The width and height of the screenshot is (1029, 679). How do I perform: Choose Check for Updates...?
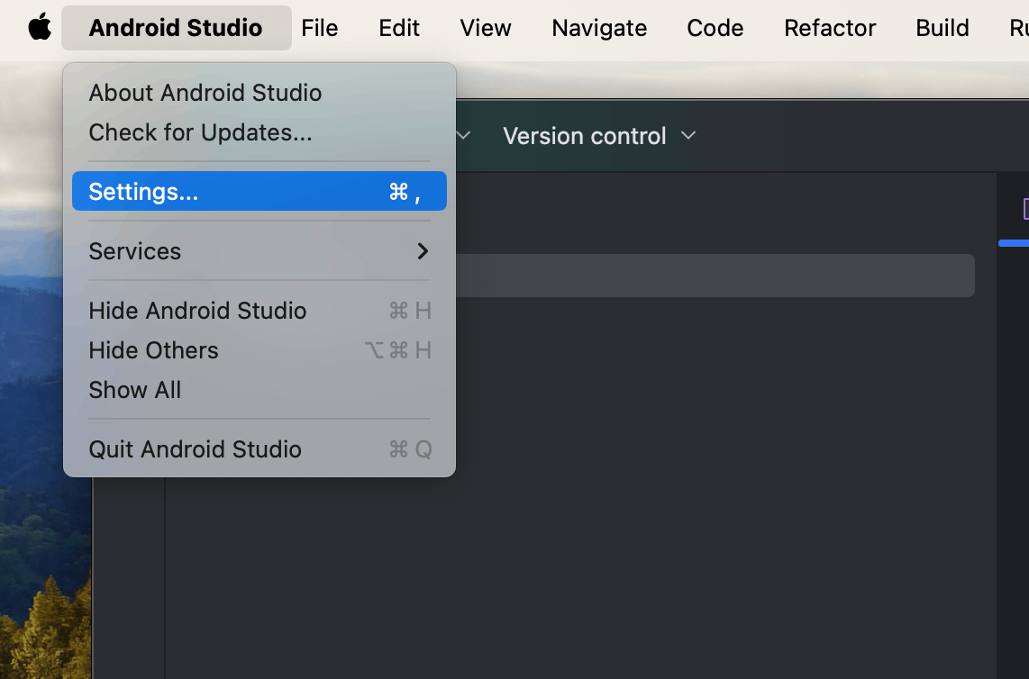pos(260,132)
